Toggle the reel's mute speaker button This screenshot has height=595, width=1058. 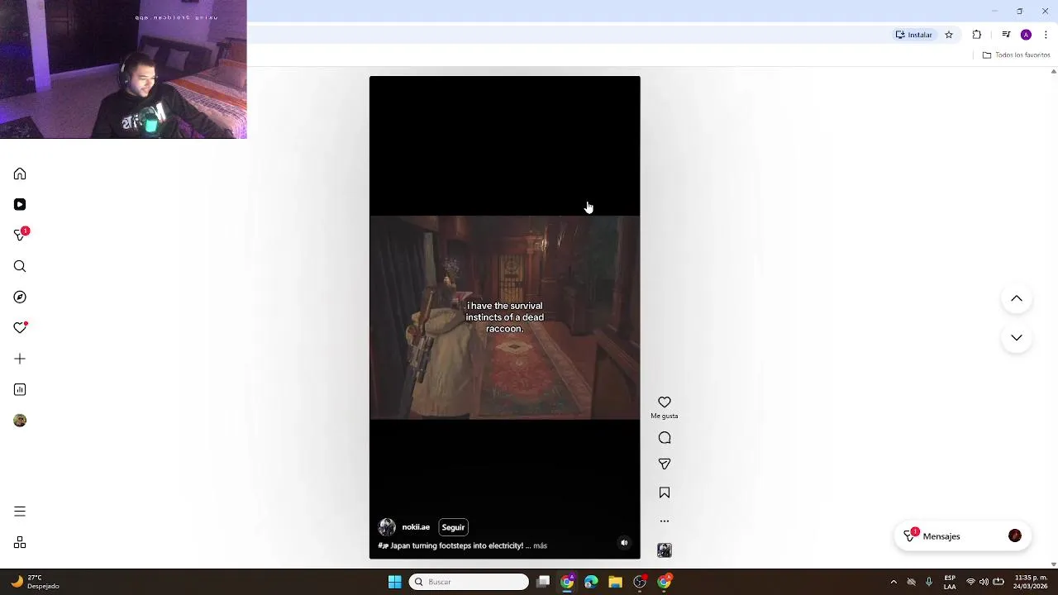624,543
